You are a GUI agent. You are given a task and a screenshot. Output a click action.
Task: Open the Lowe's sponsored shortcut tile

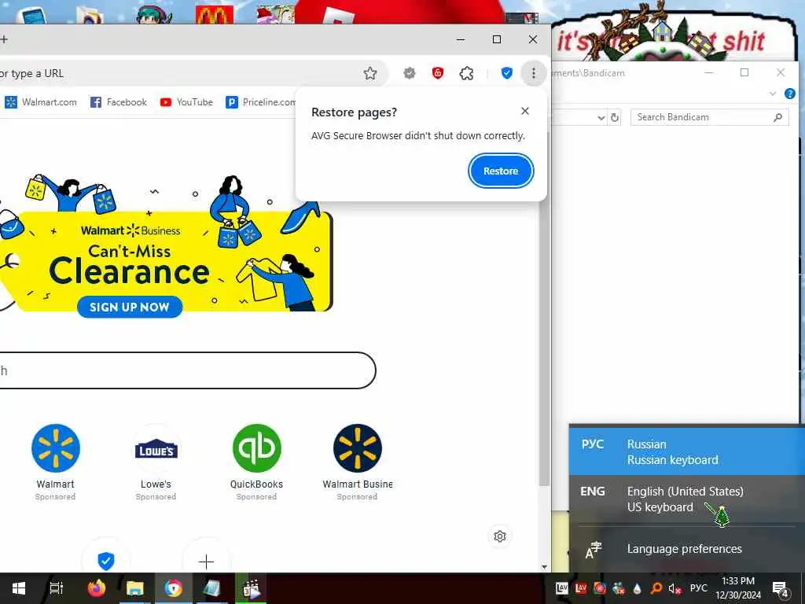tap(156, 462)
